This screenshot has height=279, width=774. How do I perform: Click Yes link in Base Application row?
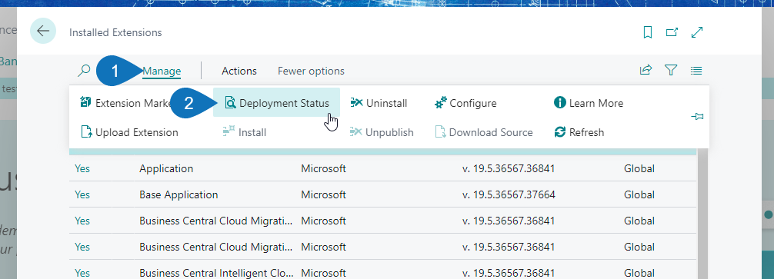(82, 194)
